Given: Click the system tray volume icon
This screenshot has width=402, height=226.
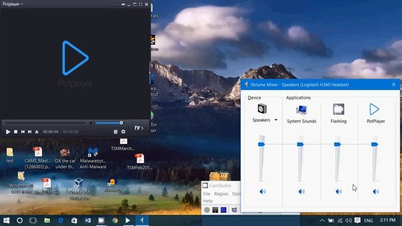Looking at the screenshot, I should tap(349, 220).
